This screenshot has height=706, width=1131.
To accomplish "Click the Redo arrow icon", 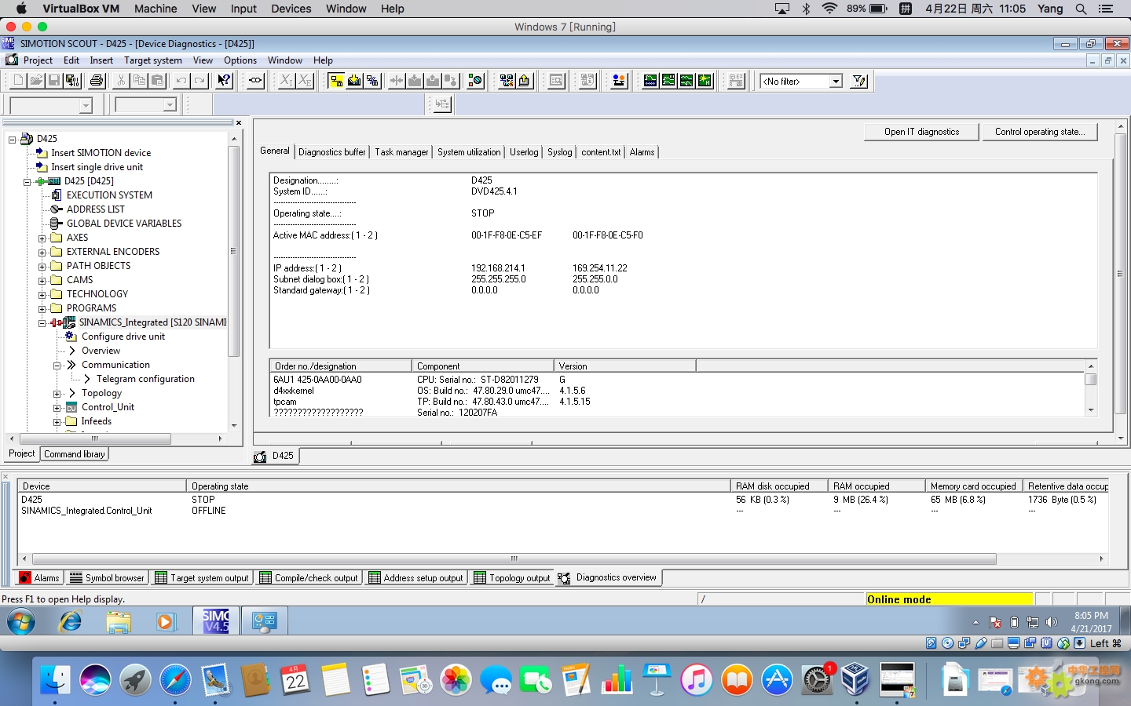I will pos(199,81).
